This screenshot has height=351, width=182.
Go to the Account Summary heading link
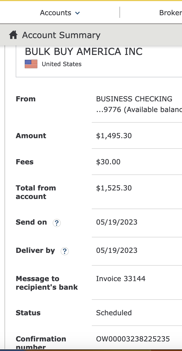pyautogui.click(x=61, y=35)
